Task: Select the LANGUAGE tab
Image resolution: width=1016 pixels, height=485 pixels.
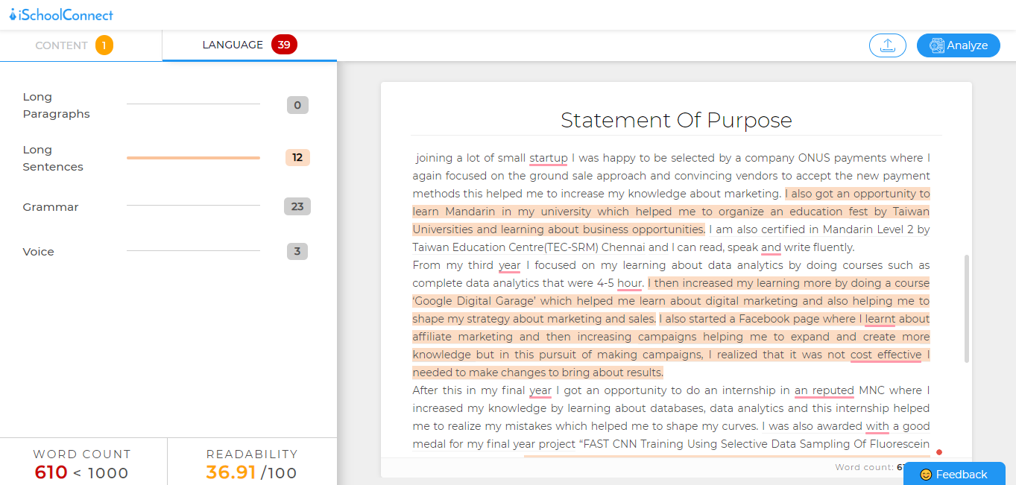Action: [x=233, y=45]
